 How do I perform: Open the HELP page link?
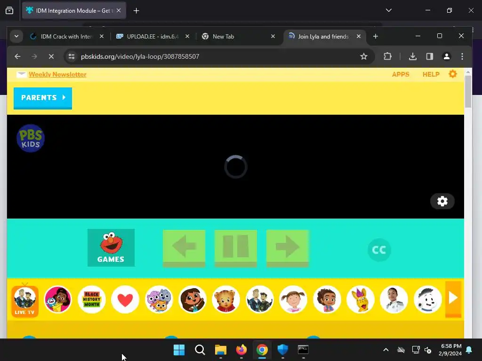[431, 74]
